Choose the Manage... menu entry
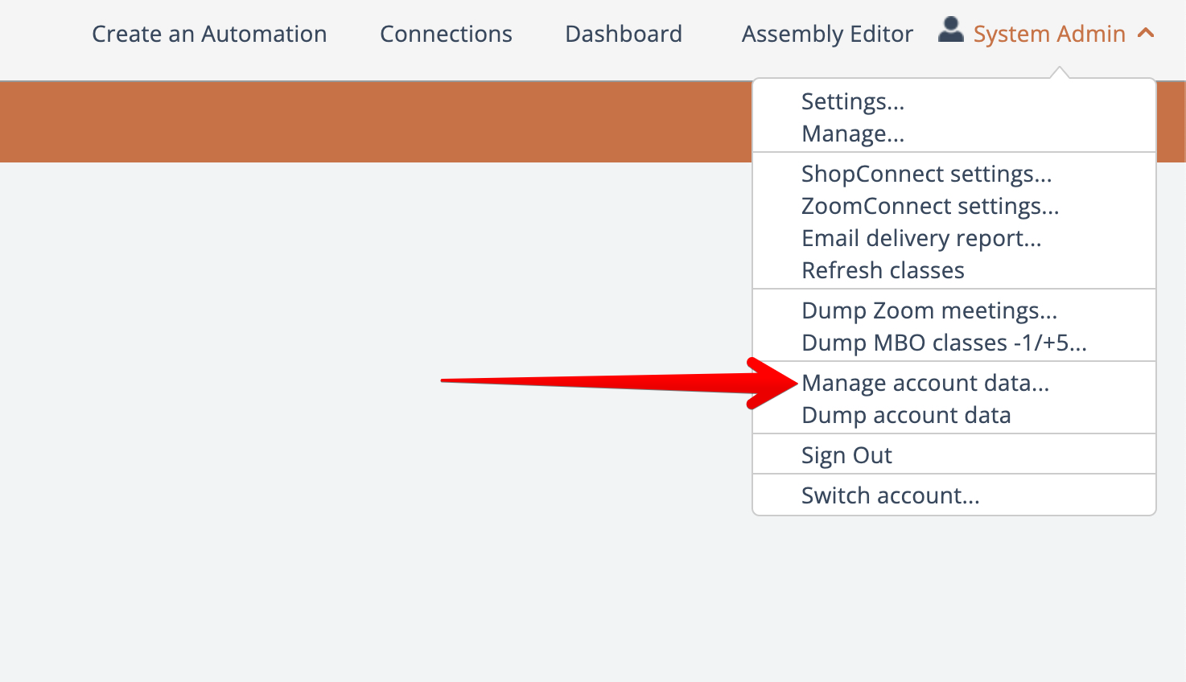Image resolution: width=1186 pixels, height=682 pixels. pos(853,134)
